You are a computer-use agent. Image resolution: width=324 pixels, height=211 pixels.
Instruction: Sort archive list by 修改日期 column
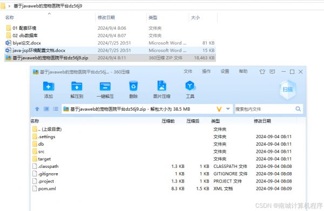pyautogui.click(x=262, y=121)
